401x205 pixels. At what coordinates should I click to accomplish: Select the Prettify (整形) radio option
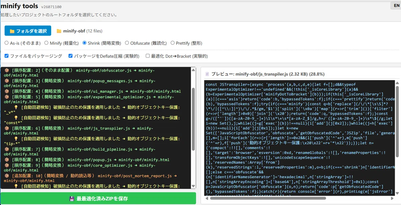tap(173, 43)
